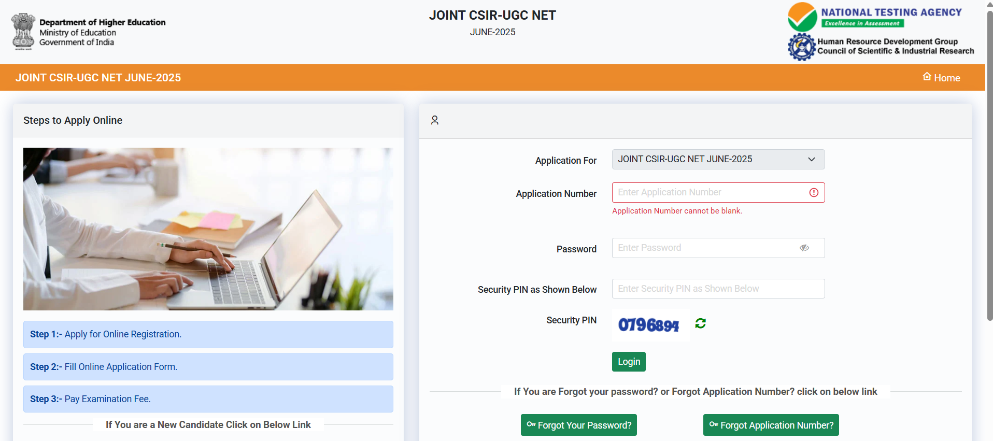Click the user profile icon above login form
The width and height of the screenshot is (993, 441).
(435, 120)
